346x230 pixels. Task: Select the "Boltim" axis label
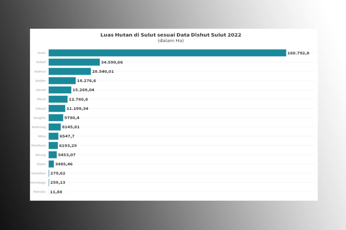(x=41, y=81)
